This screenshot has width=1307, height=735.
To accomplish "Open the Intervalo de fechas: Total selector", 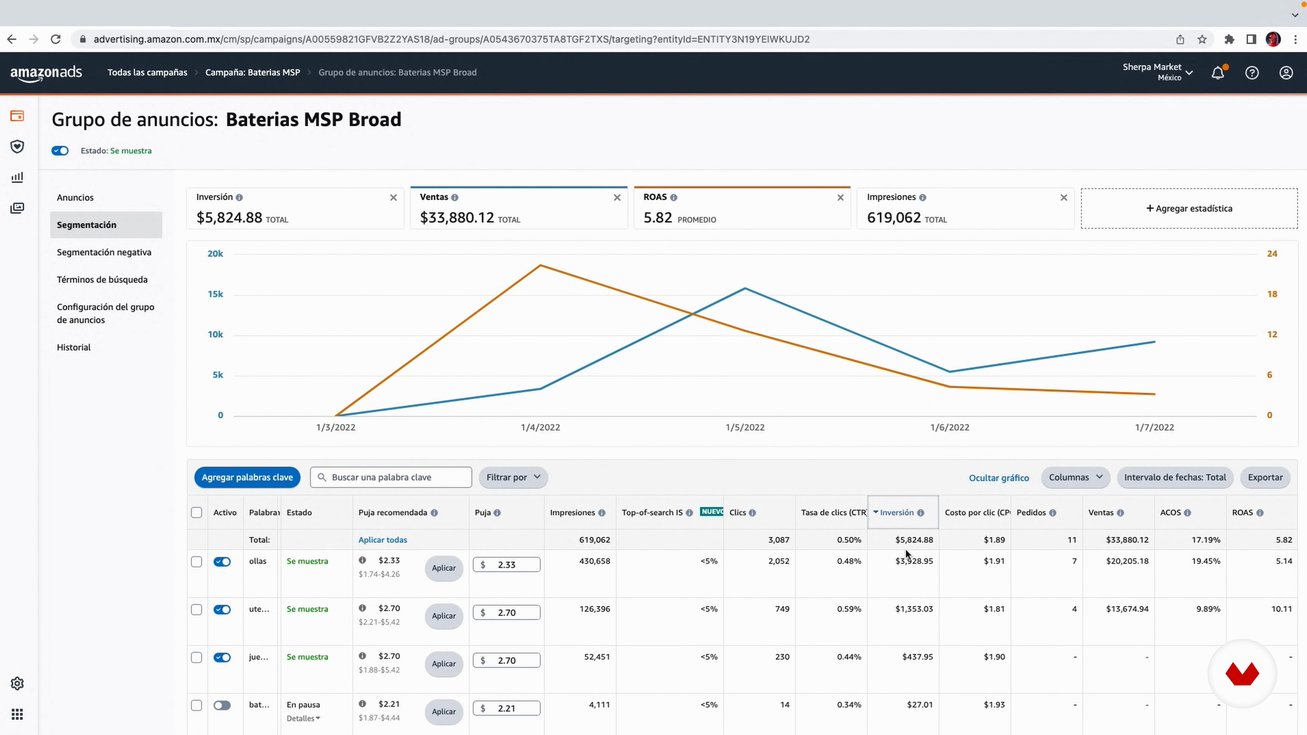I will click(x=1175, y=477).
